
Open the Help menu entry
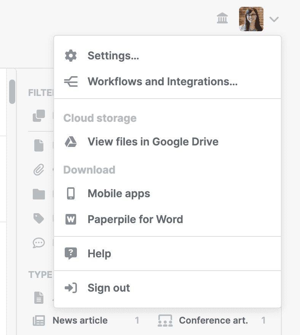coord(99,254)
